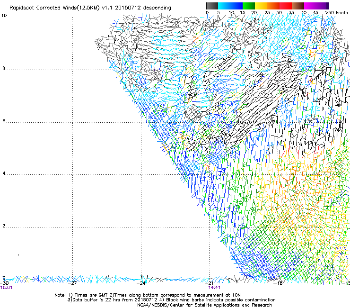The width and height of the screenshot is (350, 308).
Task: Click the gray 0-5 knots legend swatch
Action: coord(212,6)
